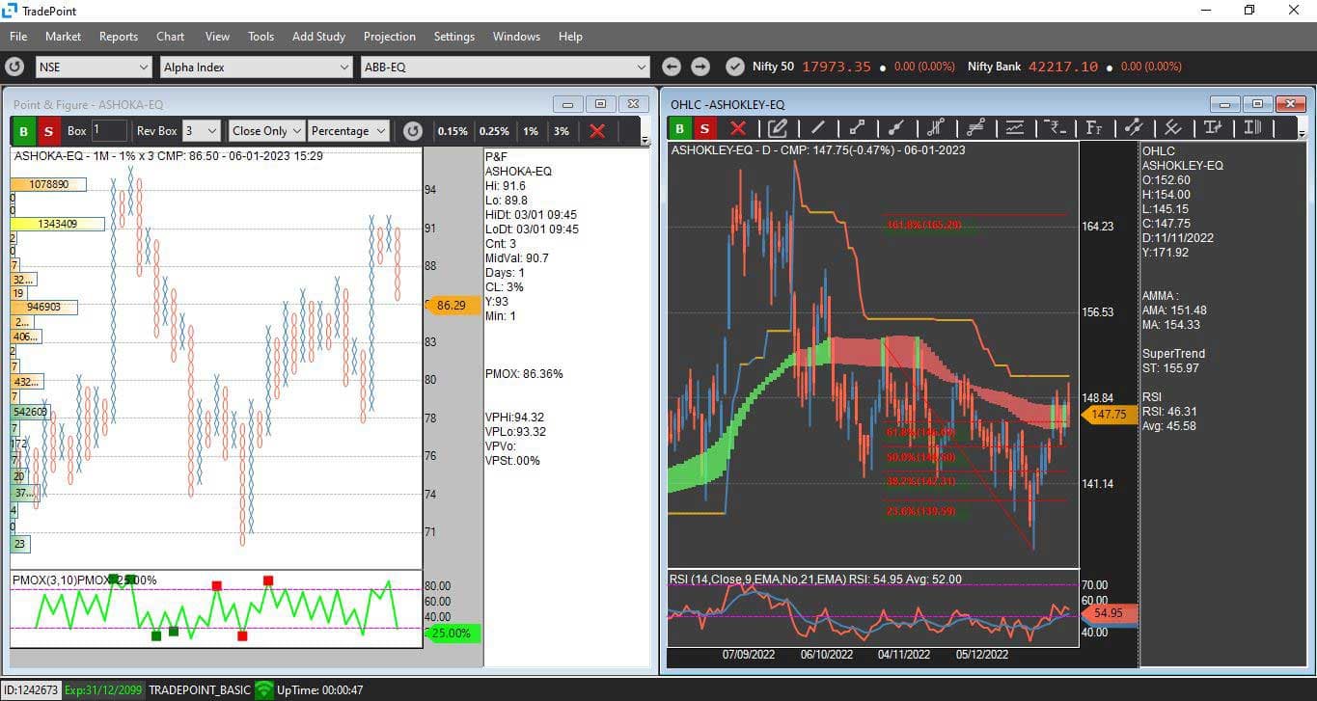Click the green B buy icon on OHLC chart
Screen dimensions: 1317x701
[x=678, y=127]
